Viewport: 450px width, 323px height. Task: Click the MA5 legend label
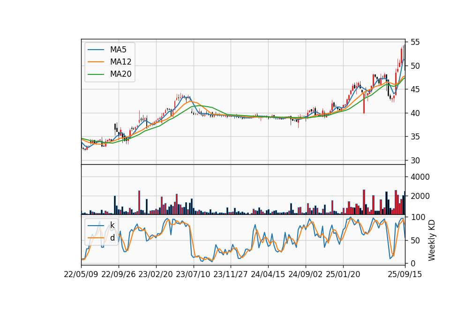click(x=118, y=50)
